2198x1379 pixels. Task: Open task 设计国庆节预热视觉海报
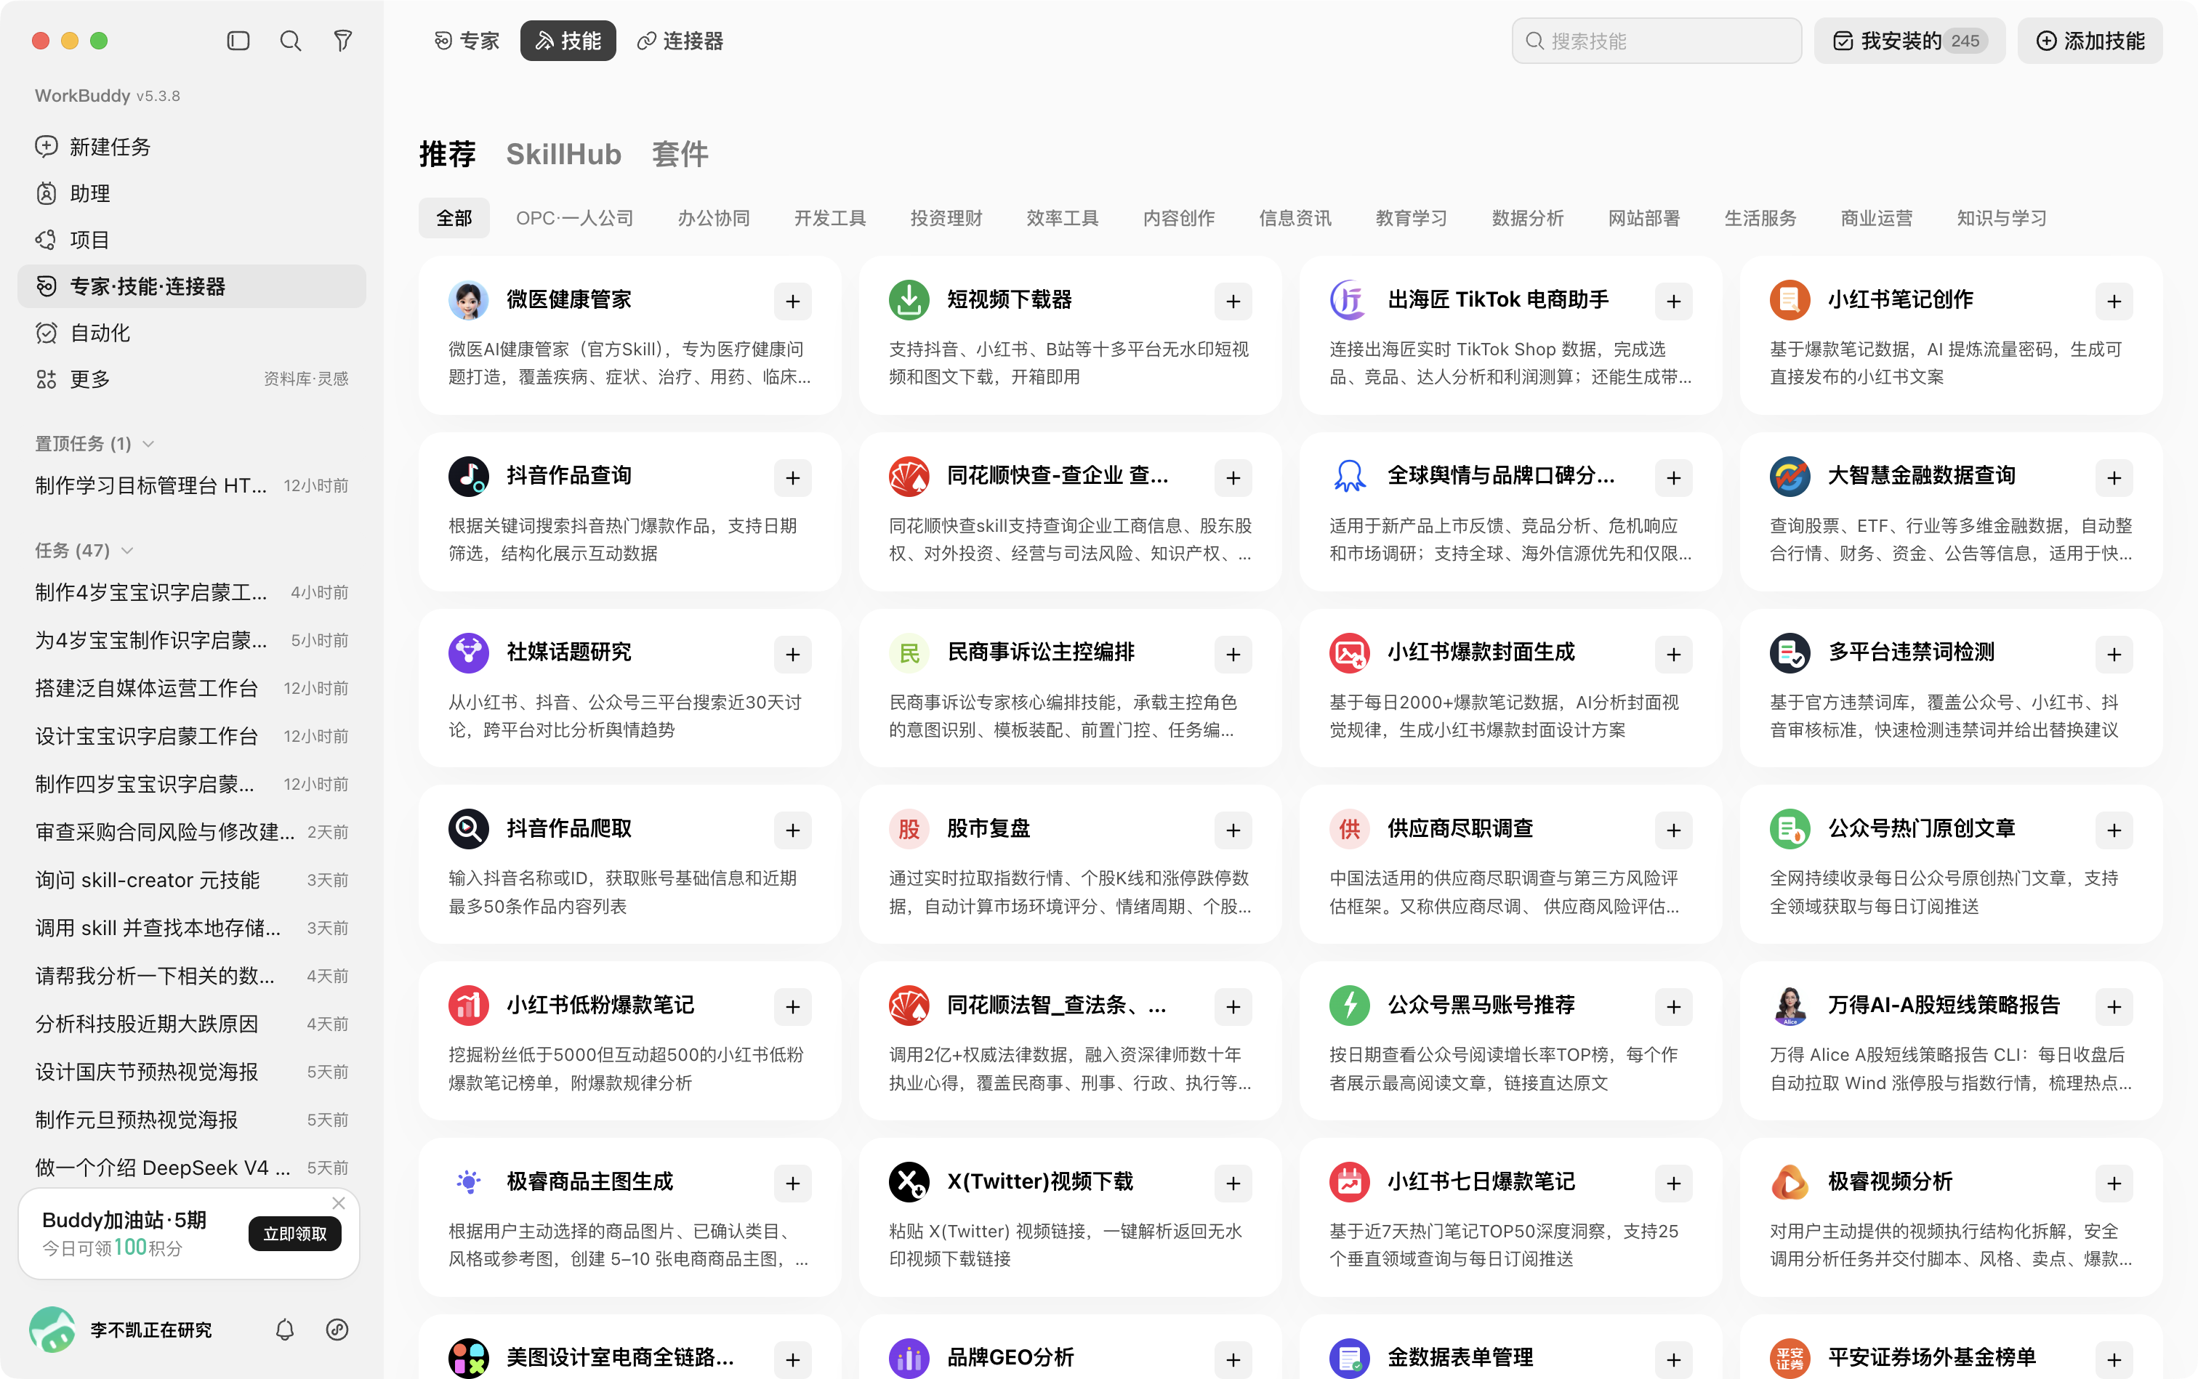(192, 1072)
